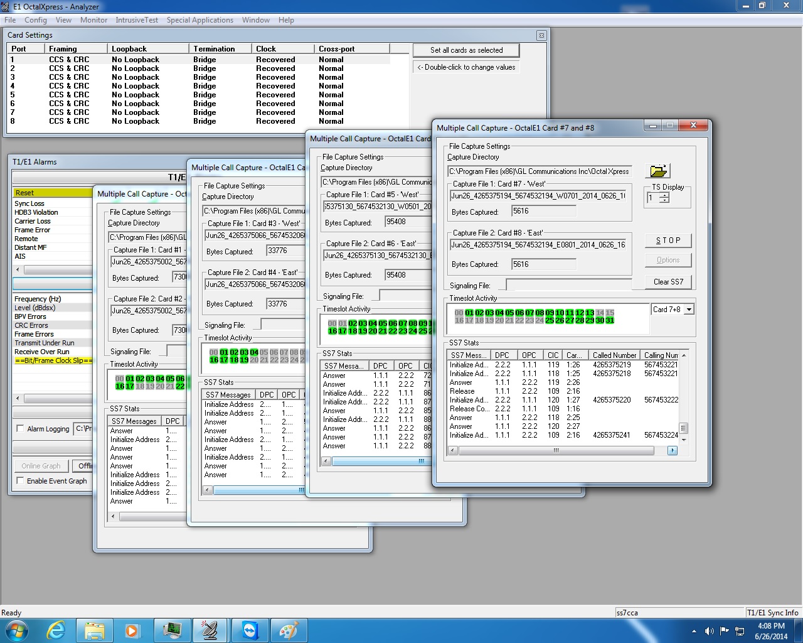Open the View menu
This screenshot has width=803, height=643.
(x=63, y=20)
